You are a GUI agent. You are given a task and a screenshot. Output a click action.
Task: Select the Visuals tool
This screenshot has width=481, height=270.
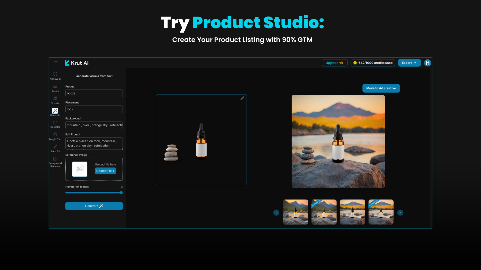pos(55,100)
